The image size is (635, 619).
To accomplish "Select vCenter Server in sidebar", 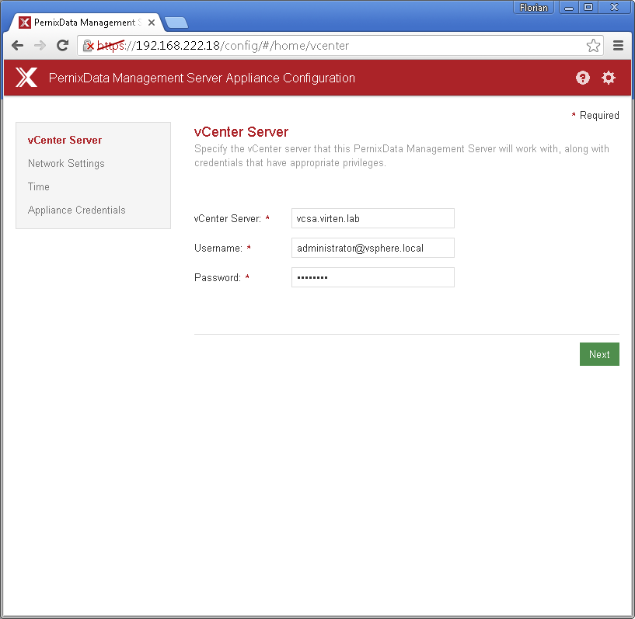I will (65, 140).
